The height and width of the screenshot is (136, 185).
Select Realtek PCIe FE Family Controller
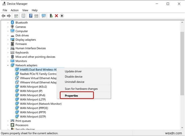38,74
